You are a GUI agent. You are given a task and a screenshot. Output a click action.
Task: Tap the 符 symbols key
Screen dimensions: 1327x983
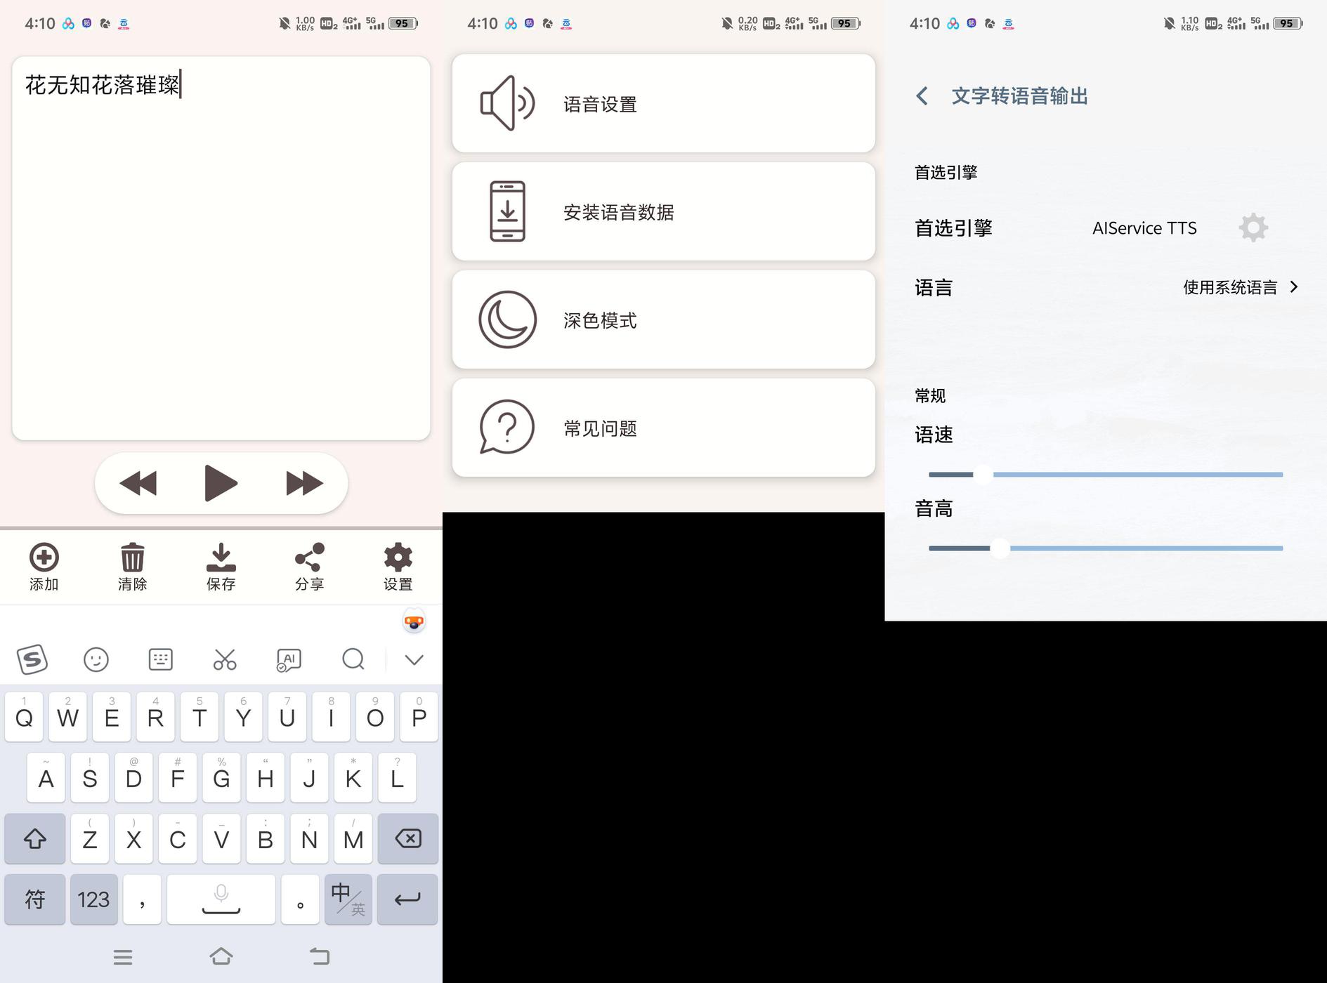point(35,899)
